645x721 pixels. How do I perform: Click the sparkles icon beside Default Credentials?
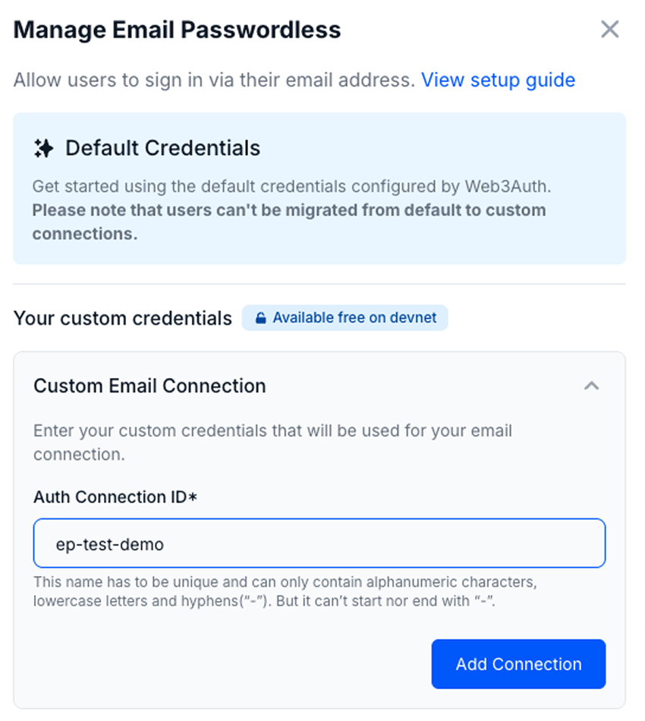click(43, 147)
